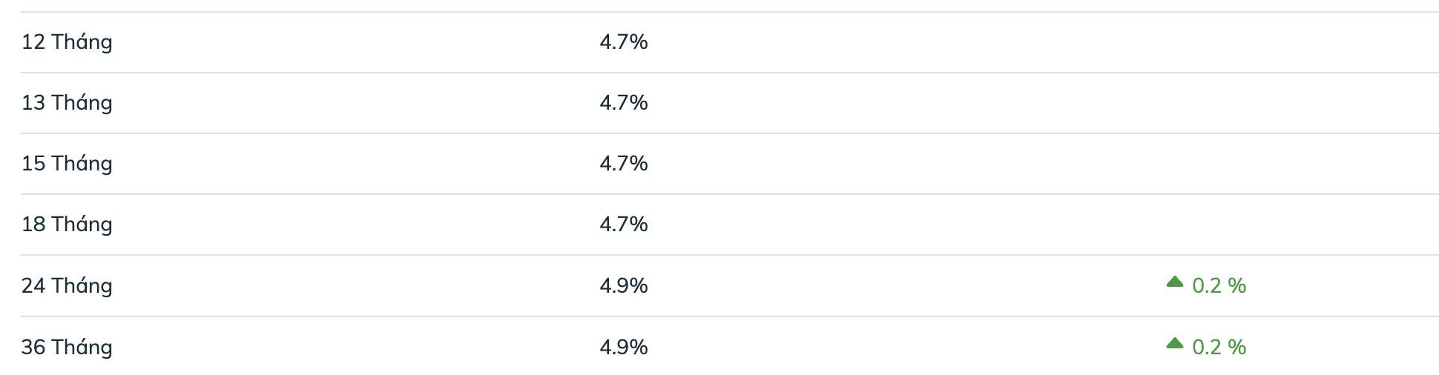Click the 0.2 % change for 36 Tháng
Viewport: 1439px width, 375px height.
tap(1219, 348)
